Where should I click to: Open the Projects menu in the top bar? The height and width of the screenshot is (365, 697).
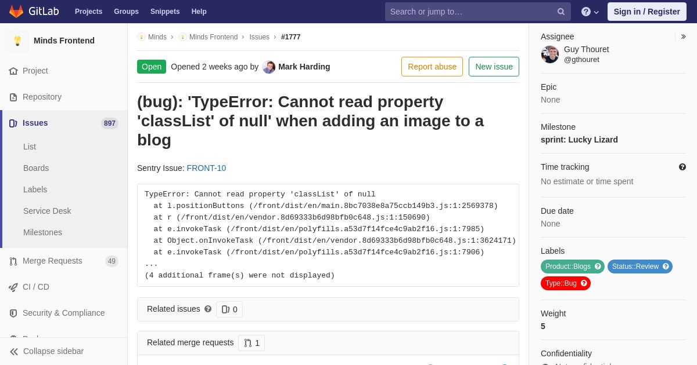[x=88, y=12]
